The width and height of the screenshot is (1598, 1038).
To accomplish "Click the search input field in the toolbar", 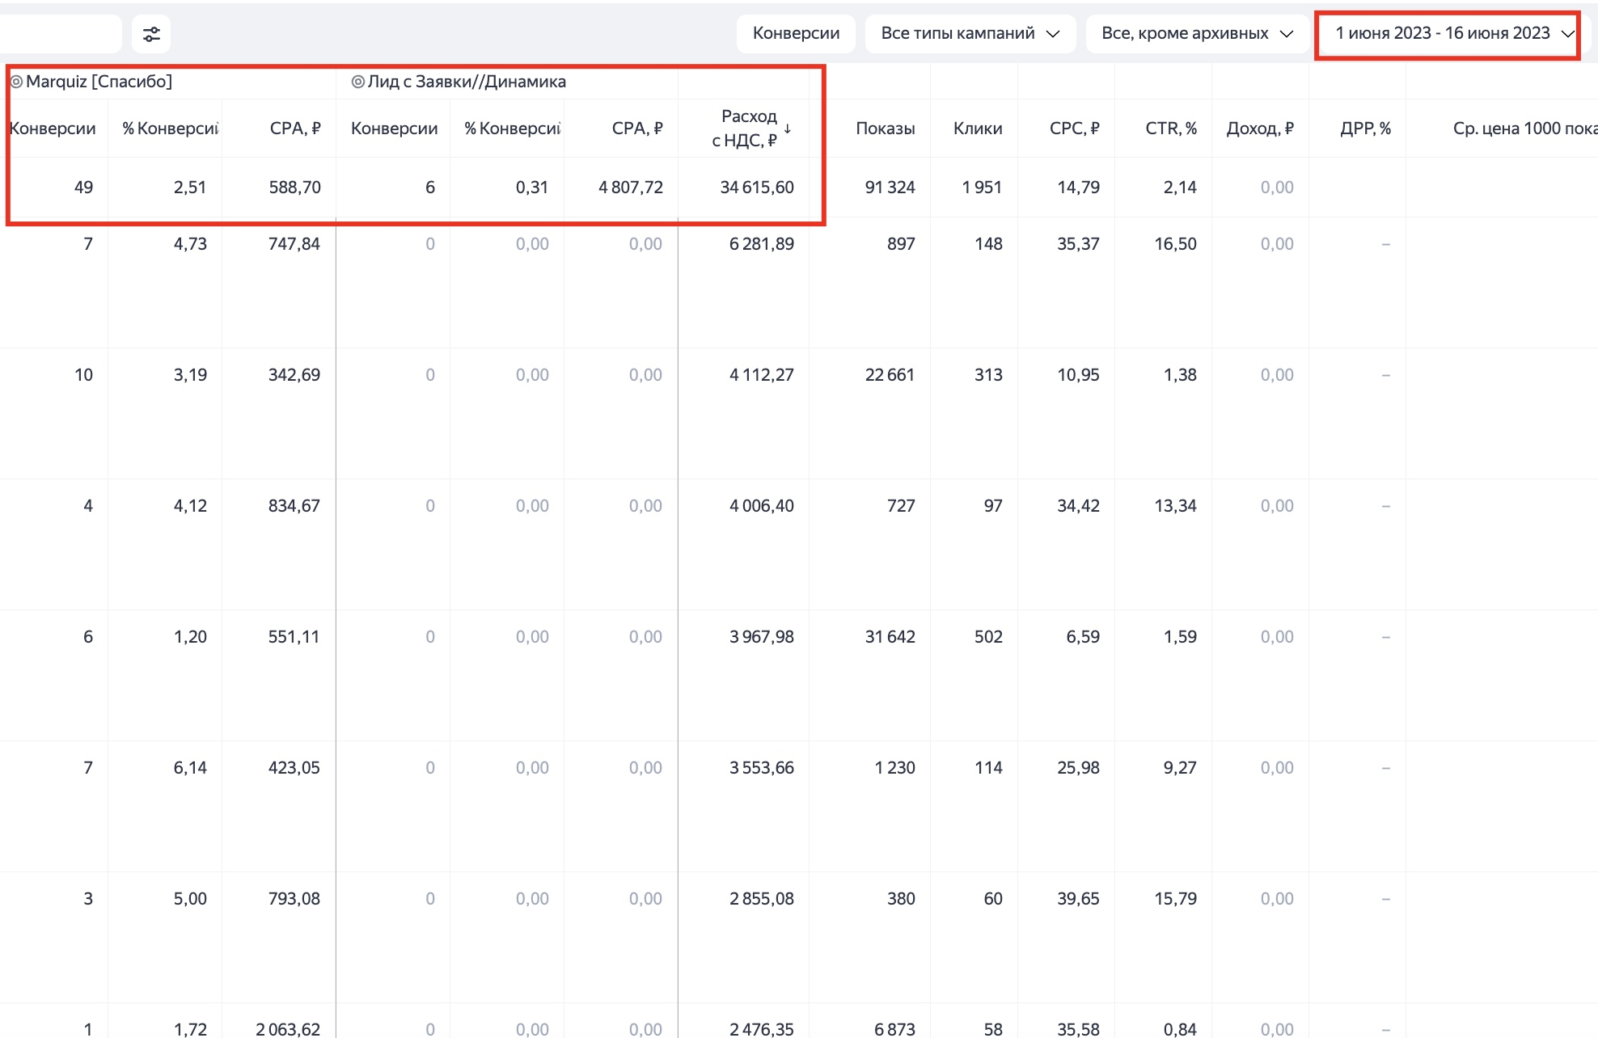I will (60, 34).
